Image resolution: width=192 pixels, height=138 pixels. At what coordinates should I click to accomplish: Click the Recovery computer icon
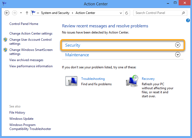tap(132, 81)
